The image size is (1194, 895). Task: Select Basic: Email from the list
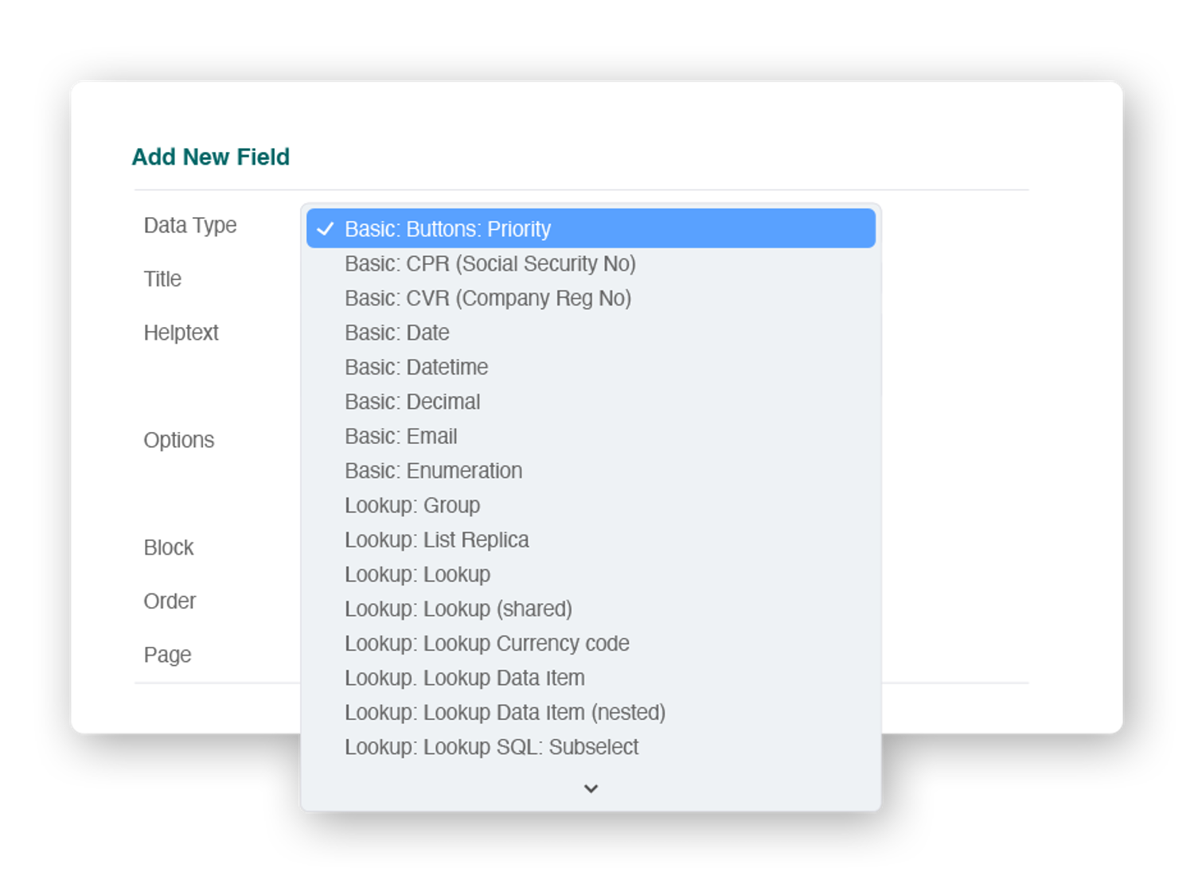coord(400,437)
